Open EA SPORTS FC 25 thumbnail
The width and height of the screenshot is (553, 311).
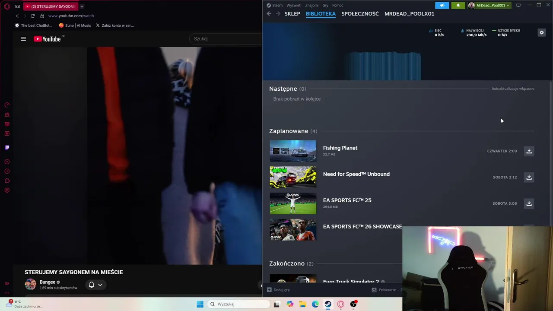pyautogui.click(x=293, y=203)
